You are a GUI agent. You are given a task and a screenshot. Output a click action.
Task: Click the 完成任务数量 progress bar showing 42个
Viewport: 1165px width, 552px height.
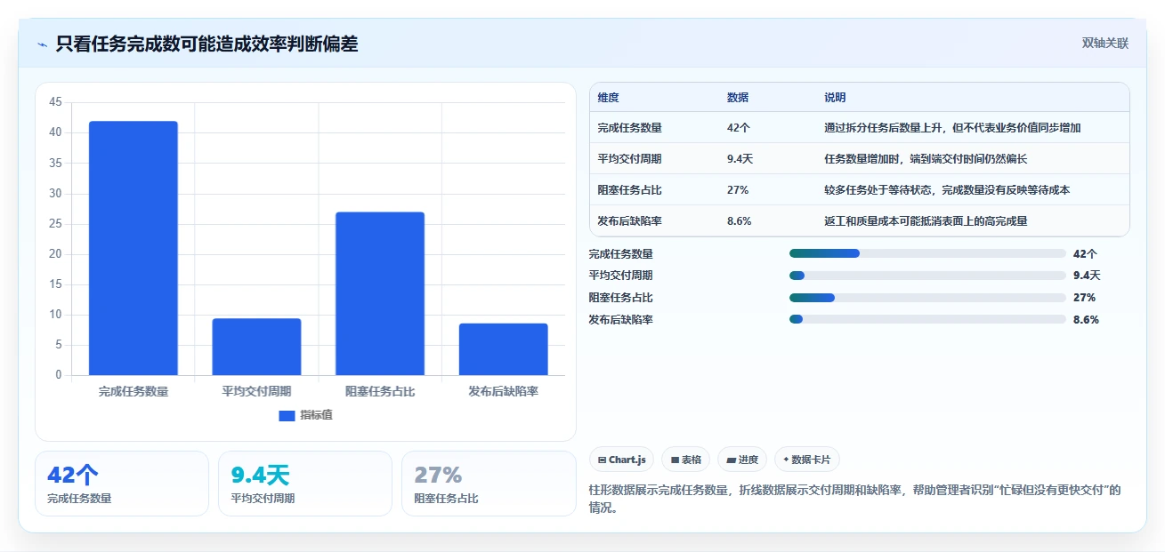coord(927,253)
